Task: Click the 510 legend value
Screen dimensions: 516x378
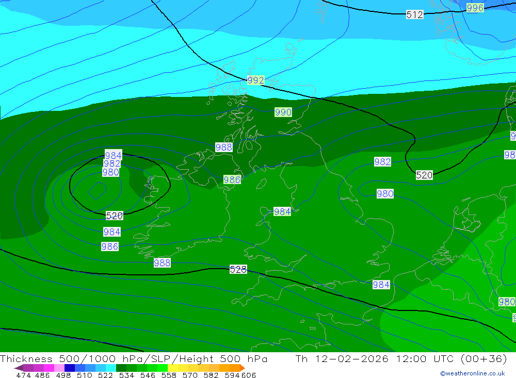Action: [84, 375]
